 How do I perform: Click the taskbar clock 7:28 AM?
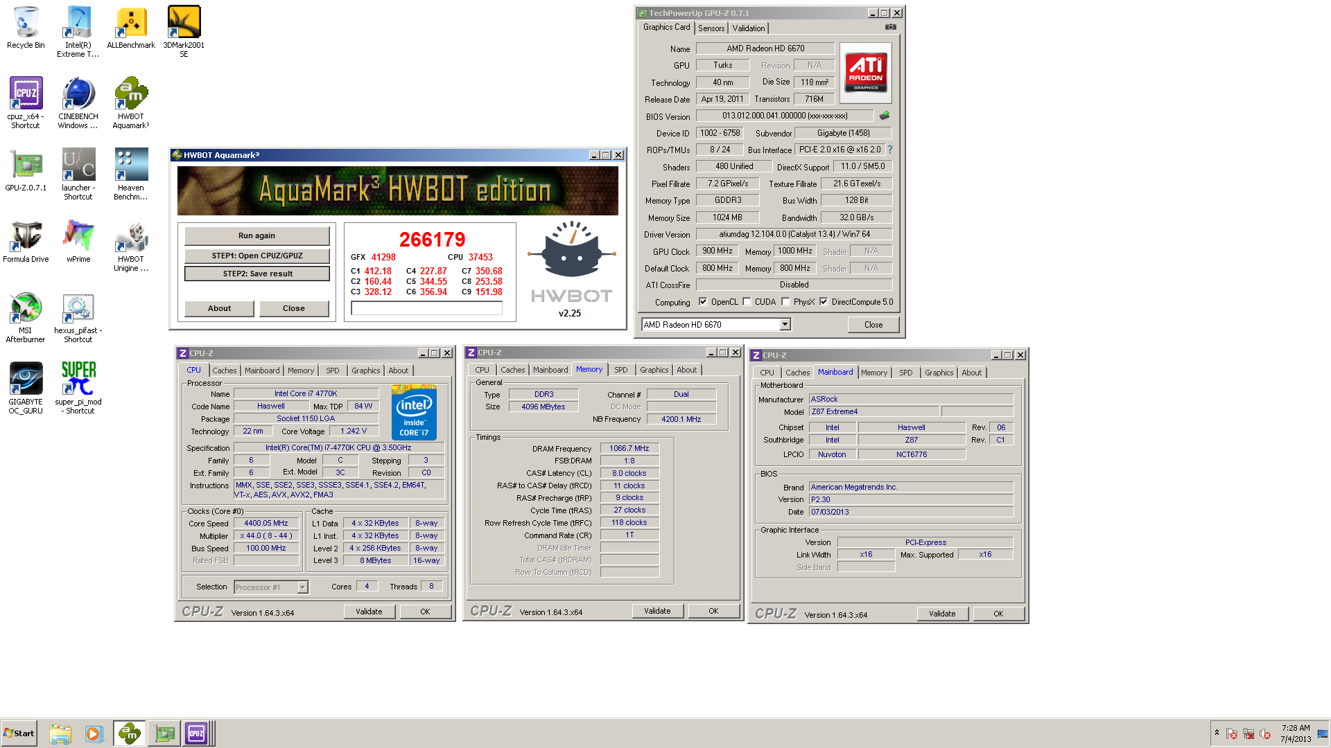click(x=1295, y=733)
